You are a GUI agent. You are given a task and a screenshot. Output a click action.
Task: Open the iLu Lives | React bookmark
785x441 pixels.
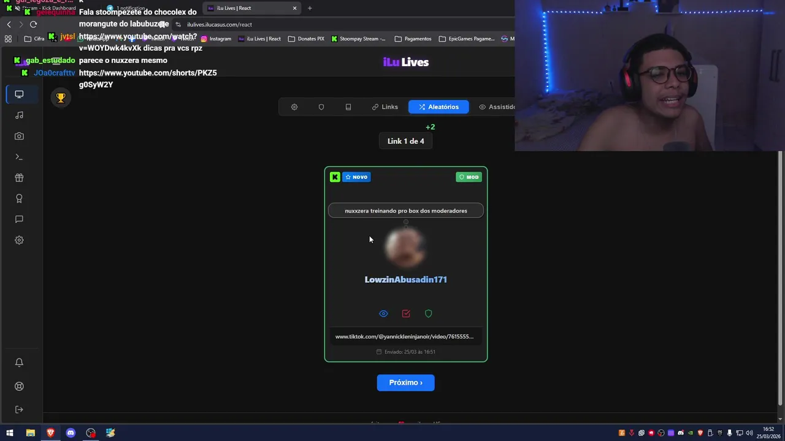[x=259, y=39]
